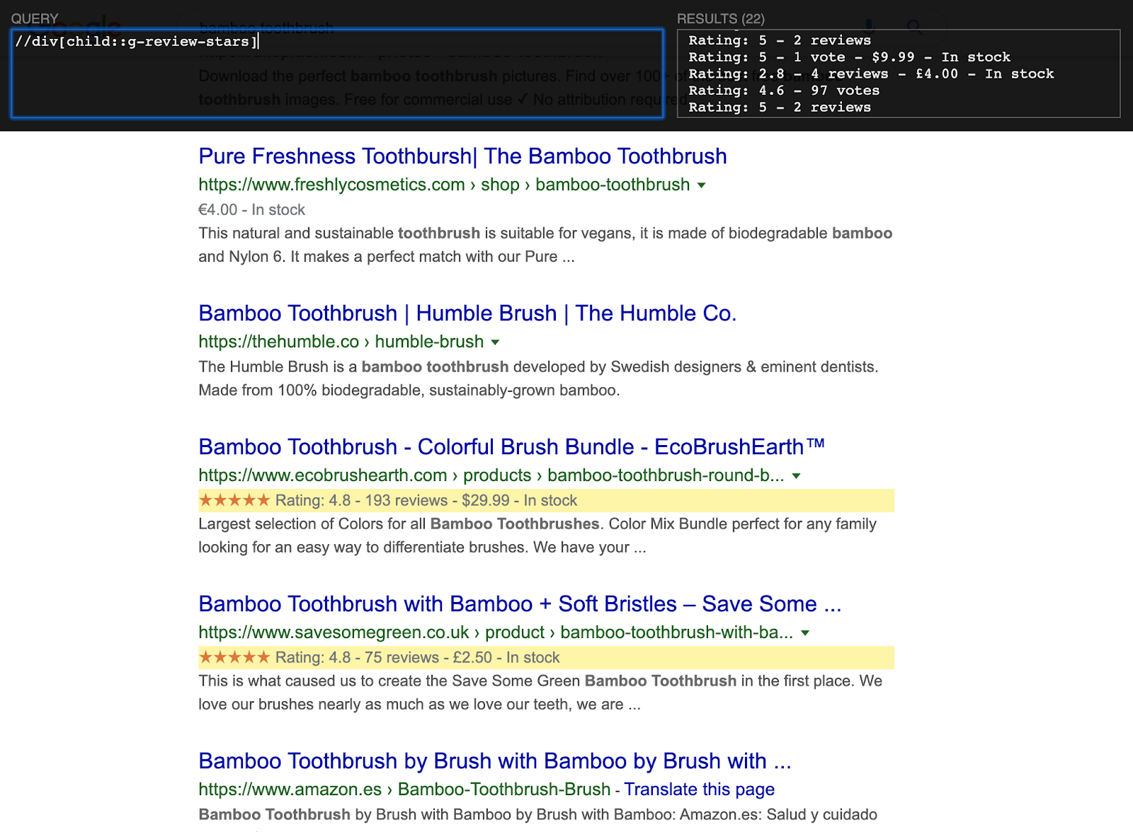Expand the arrow after the ecobrushearth.com URL
The width and height of the screenshot is (1133, 832).
coord(796,476)
